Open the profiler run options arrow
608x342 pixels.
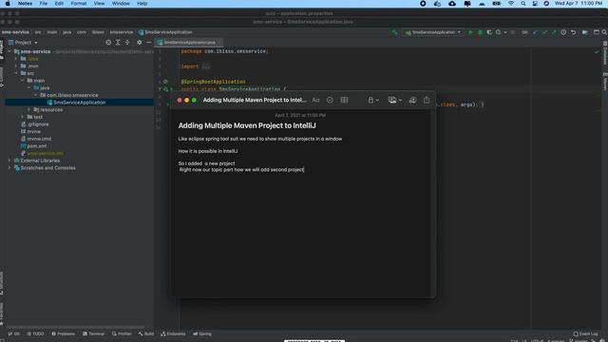pos(504,32)
